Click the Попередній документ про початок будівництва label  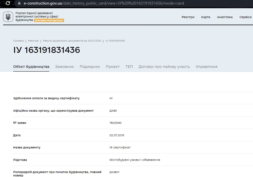[x=57, y=174]
